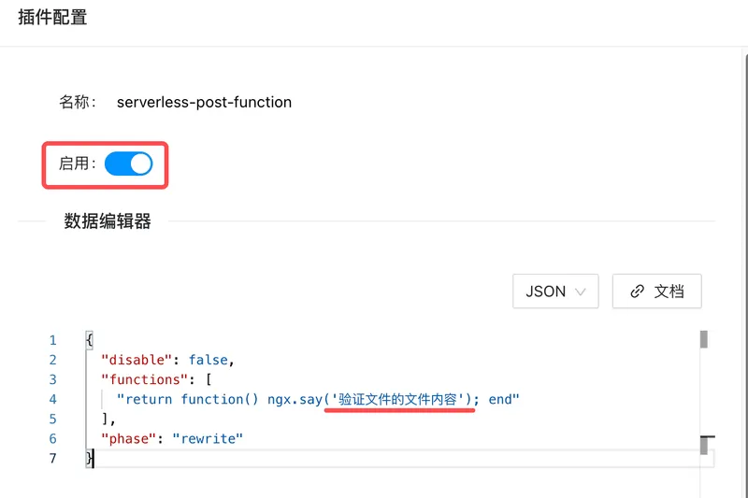Open the JSON format dropdown
This screenshot has height=498, width=748.
(x=555, y=292)
